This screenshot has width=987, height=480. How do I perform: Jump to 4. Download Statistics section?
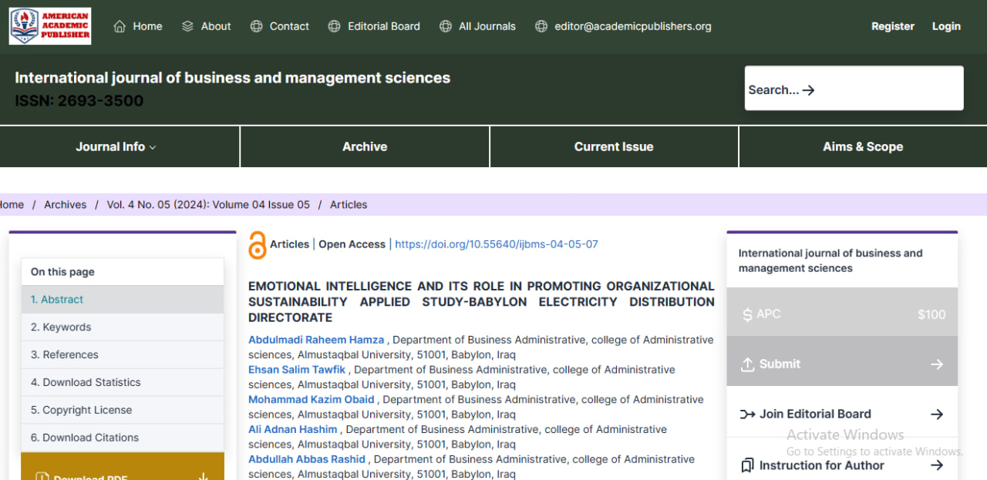tap(123, 383)
